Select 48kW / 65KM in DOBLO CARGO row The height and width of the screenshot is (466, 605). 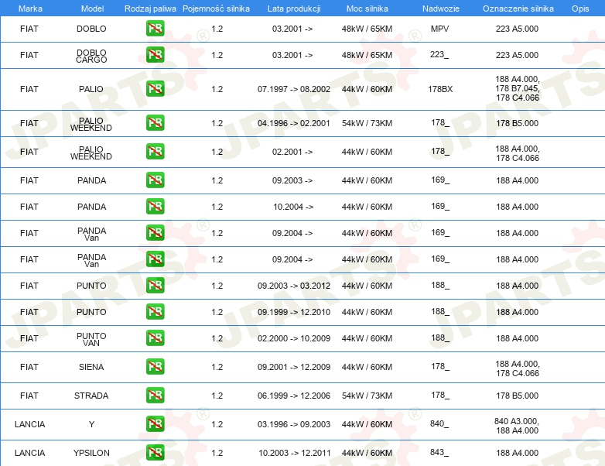click(x=367, y=55)
